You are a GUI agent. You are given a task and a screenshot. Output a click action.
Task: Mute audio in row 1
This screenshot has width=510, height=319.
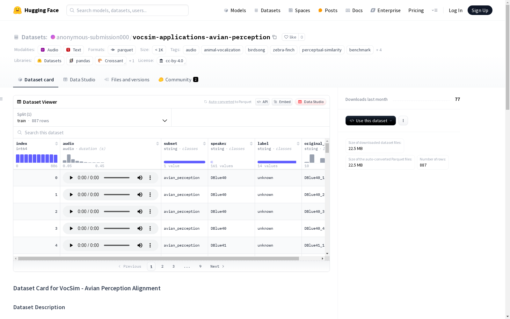(x=140, y=195)
